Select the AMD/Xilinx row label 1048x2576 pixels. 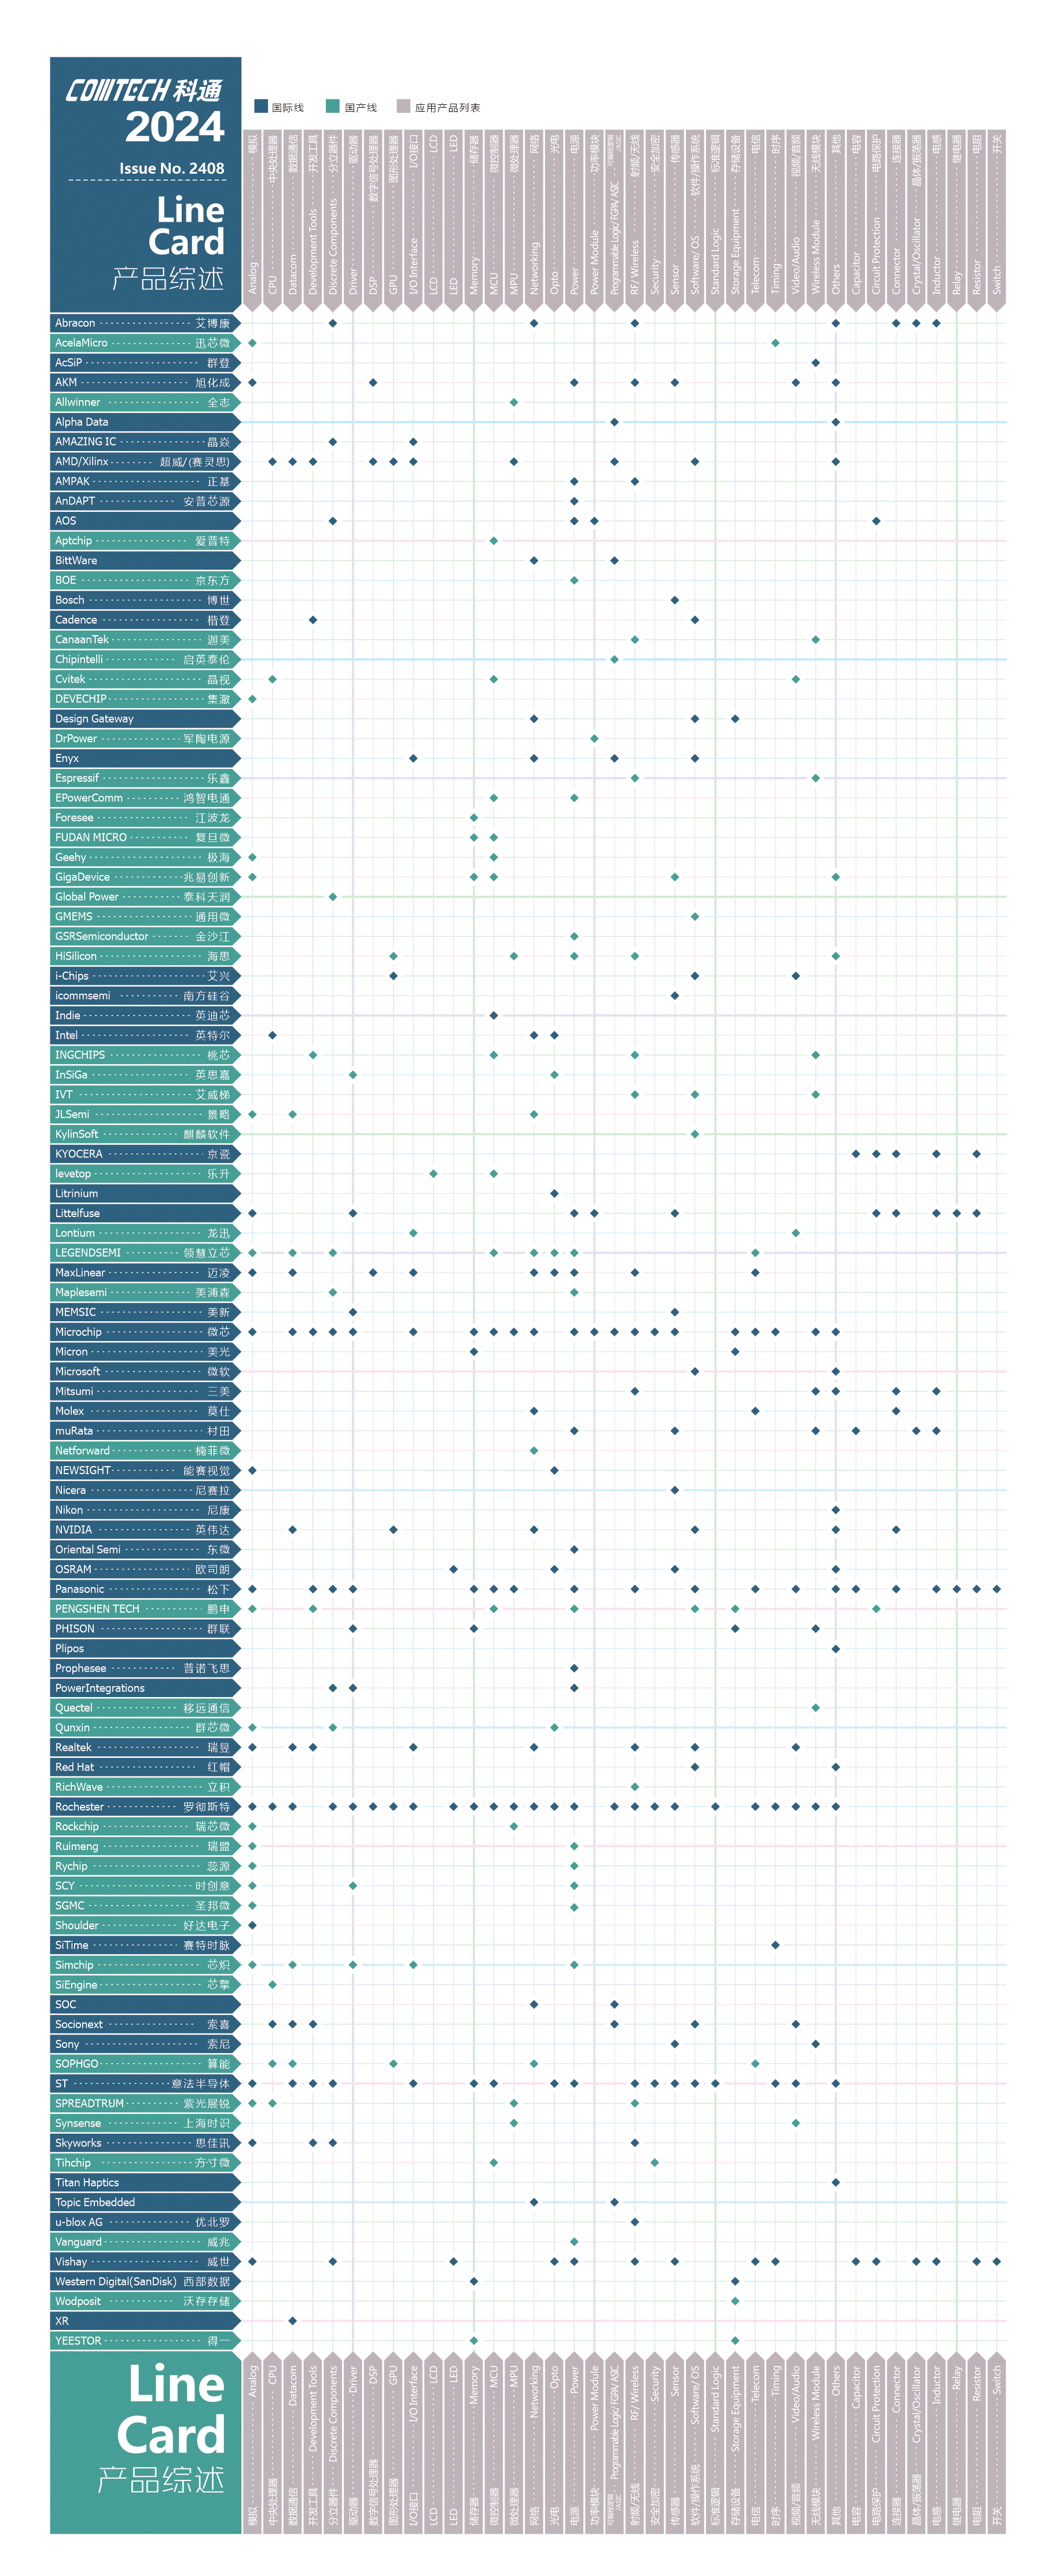pyautogui.click(x=145, y=462)
